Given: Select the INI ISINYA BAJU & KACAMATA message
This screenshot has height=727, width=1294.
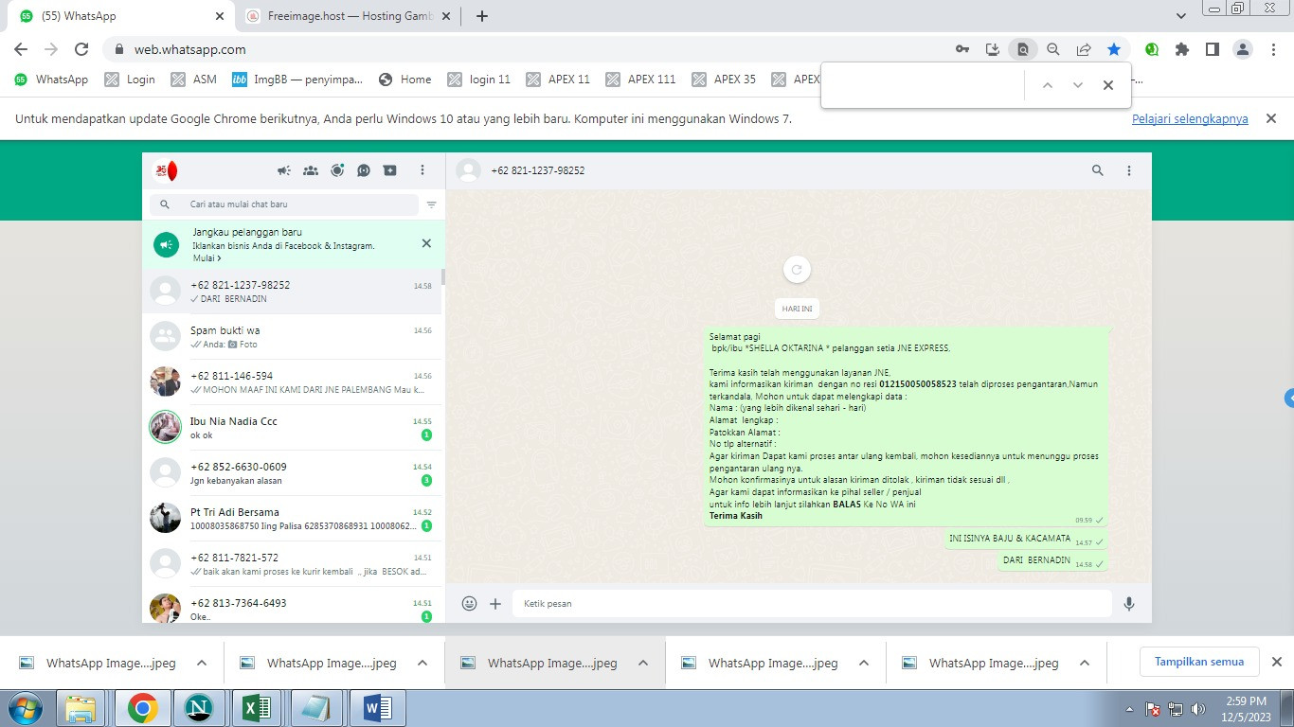Looking at the screenshot, I should [1026, 540].
